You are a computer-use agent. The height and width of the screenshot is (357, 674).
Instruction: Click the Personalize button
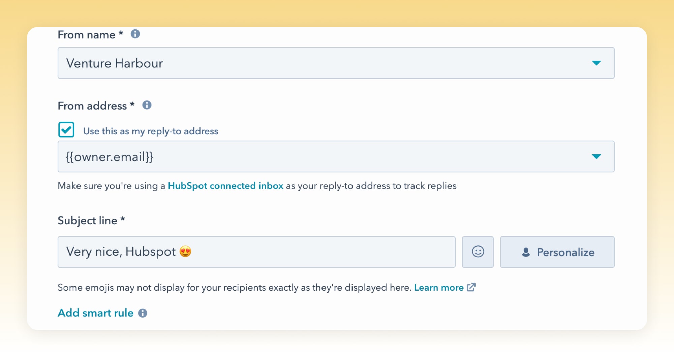[557, 252]
